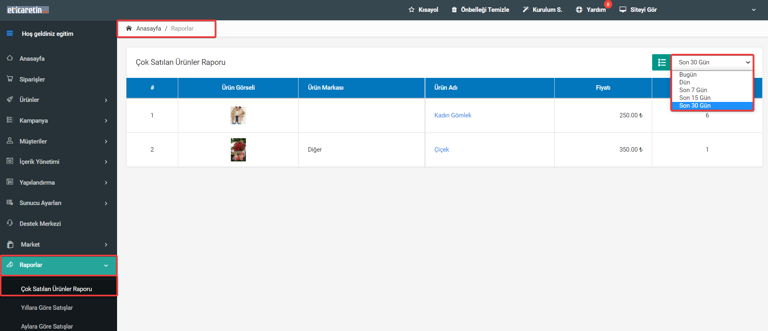This screenshot has height=331, width=768.
Task: Click the Müşteriler person icon
Action: [10, 141]
